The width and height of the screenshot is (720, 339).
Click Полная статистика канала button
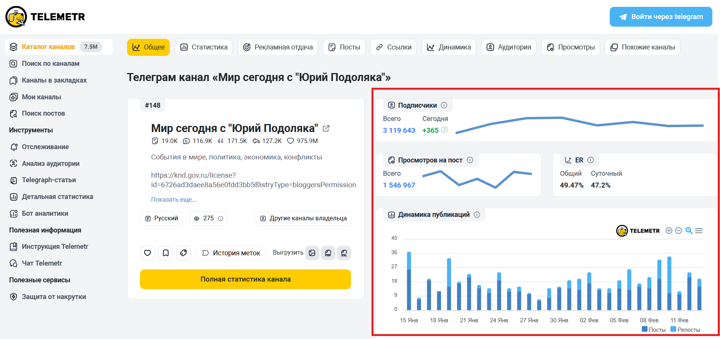click(x=246, y=279)
